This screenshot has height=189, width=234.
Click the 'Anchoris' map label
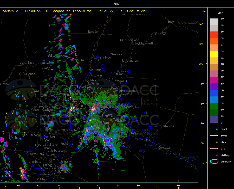click(x=67, y=144)
